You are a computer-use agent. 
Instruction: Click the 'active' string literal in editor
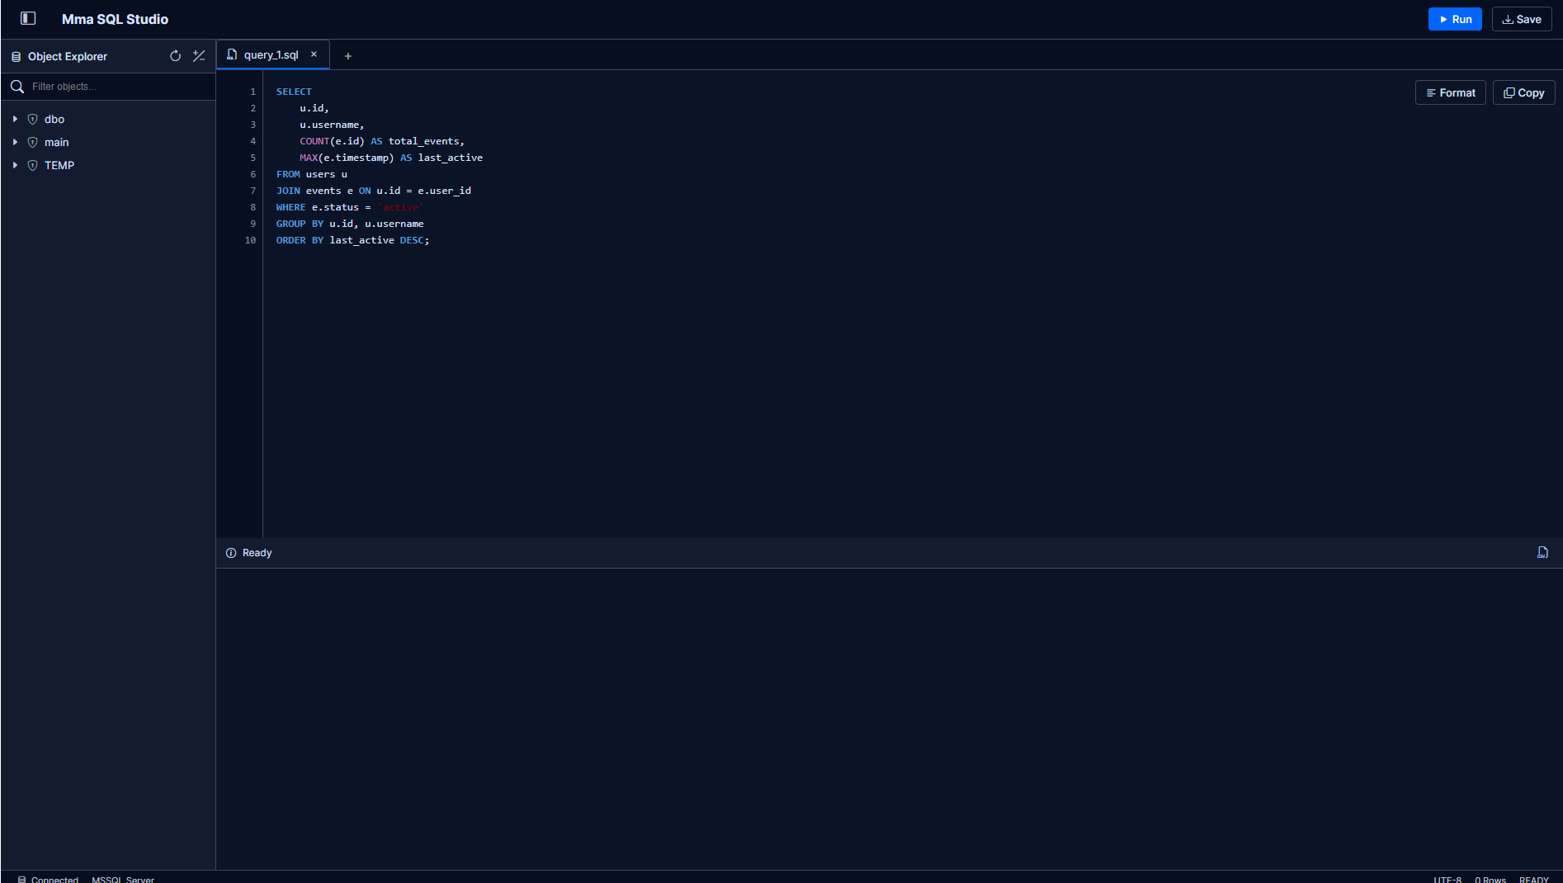point(400,207)
